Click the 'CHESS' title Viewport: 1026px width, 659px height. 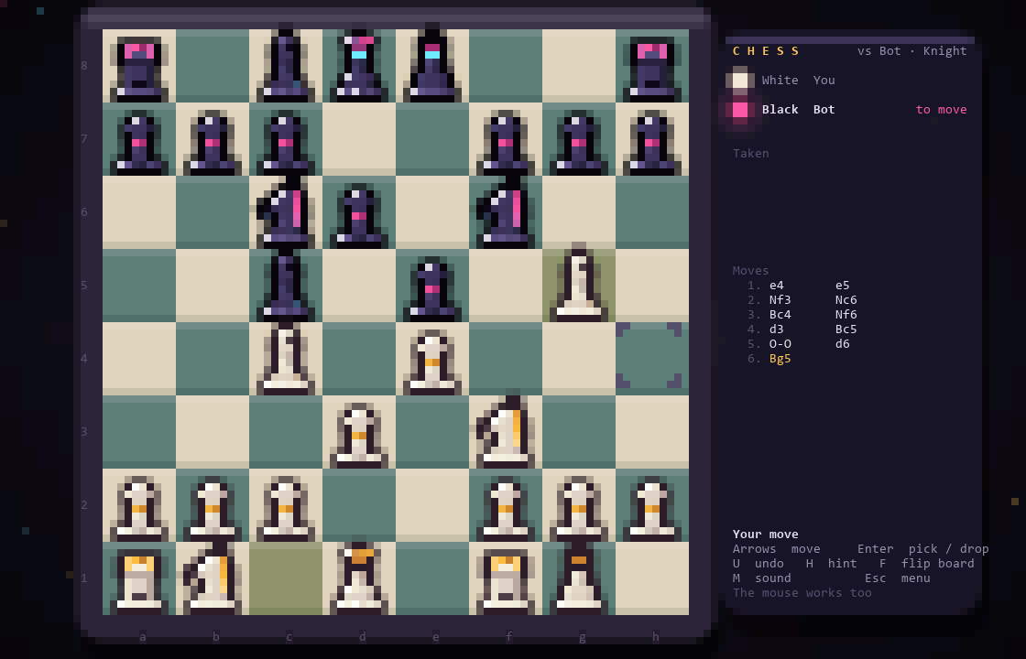(x=766, y=51)
